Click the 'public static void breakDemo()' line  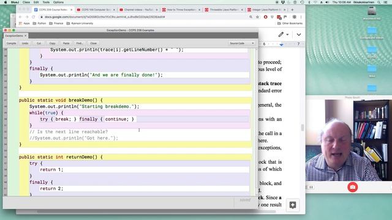pyautogui.click(x=61, y=100)
